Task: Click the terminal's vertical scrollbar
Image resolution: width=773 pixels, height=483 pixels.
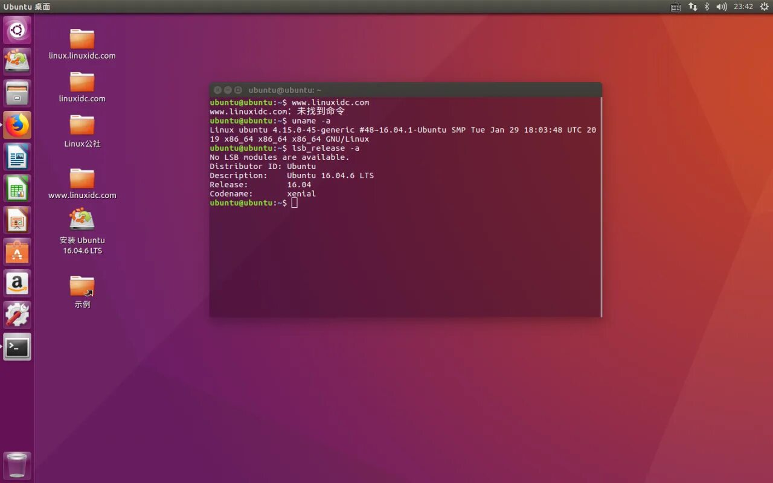Action: pos(601,207)
